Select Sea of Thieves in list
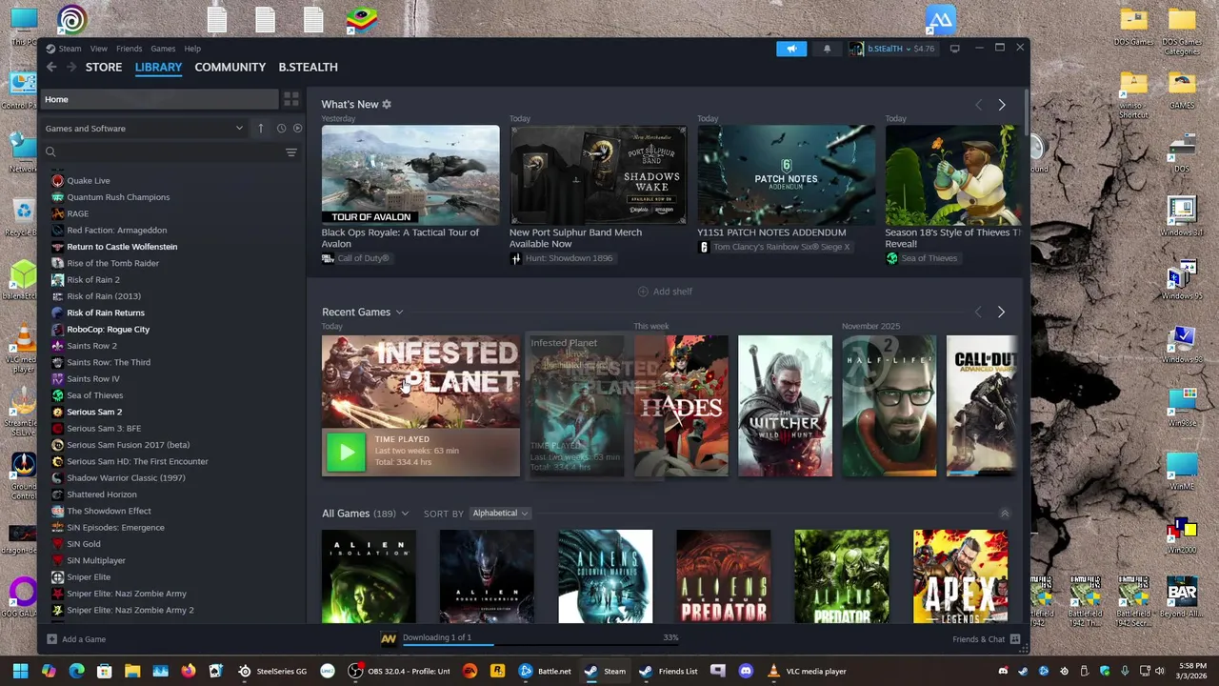1219x686 pixels. [94, 395]
